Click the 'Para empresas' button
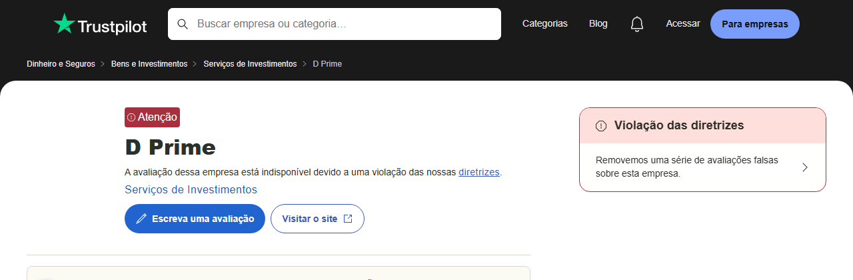The width and height of the screenshot is (853, 280). (755, 24)
